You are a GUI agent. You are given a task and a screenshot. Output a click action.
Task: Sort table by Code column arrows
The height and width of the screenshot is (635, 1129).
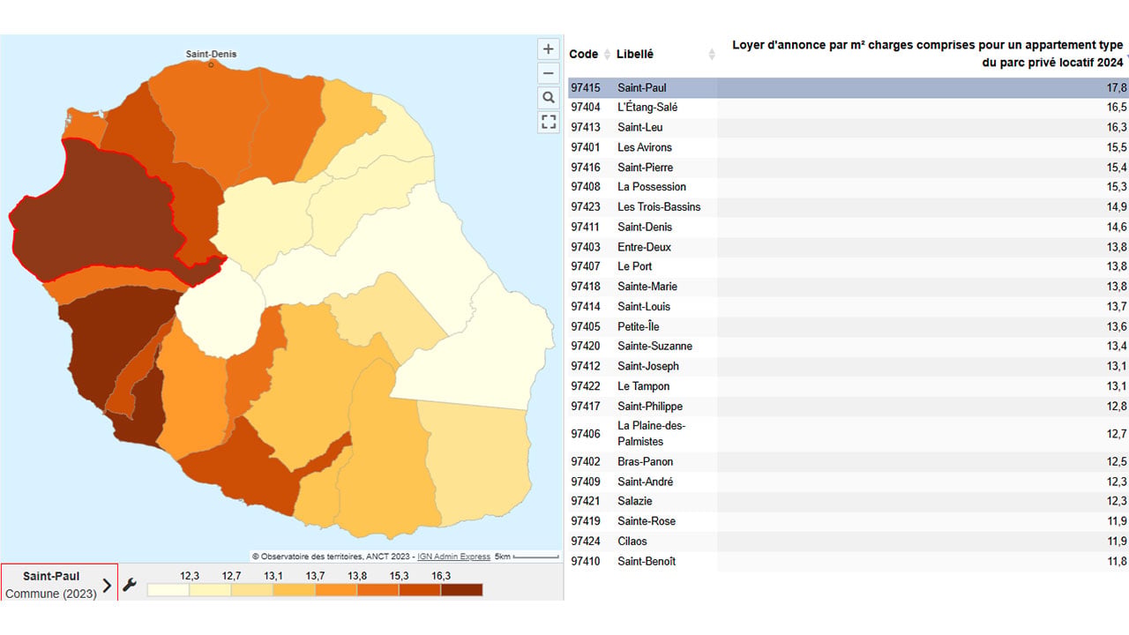click(x=607, y=55)
